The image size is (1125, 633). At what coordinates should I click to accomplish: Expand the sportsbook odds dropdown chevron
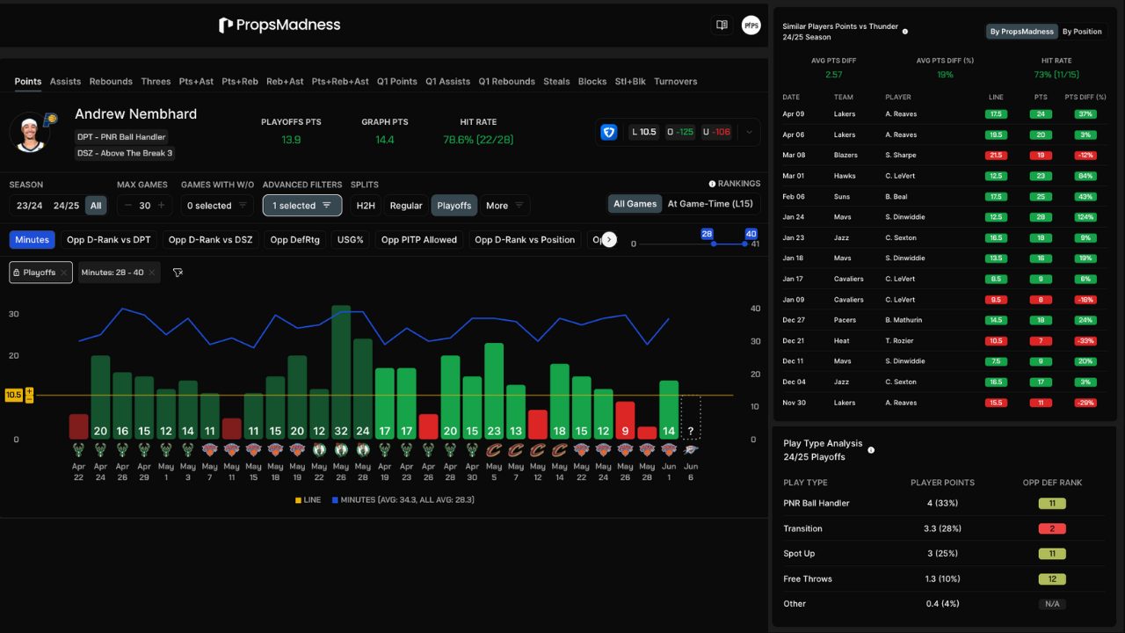point(749,132)
